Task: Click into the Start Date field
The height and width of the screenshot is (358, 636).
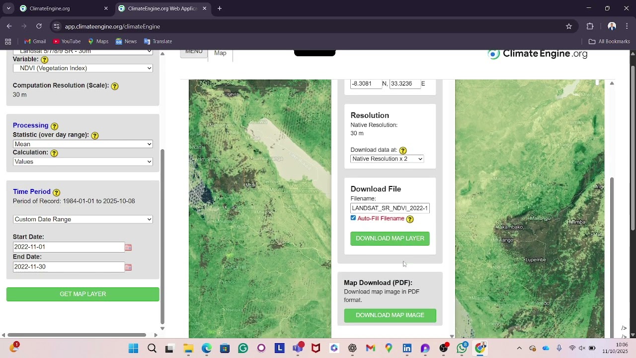Action: (x=69, y=247)
